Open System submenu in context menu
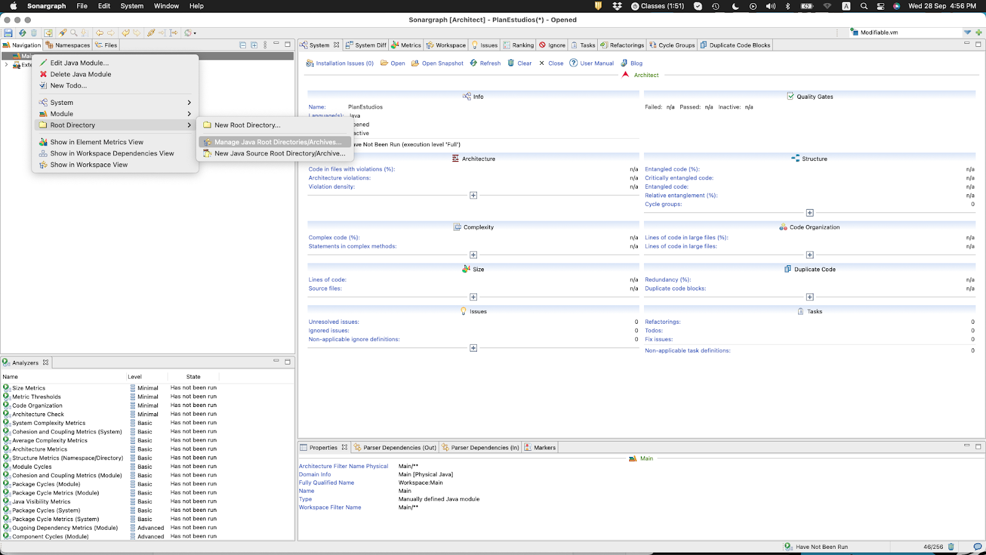Image resolution: width=986 pixels, height=555 pixels. point(115,102)
